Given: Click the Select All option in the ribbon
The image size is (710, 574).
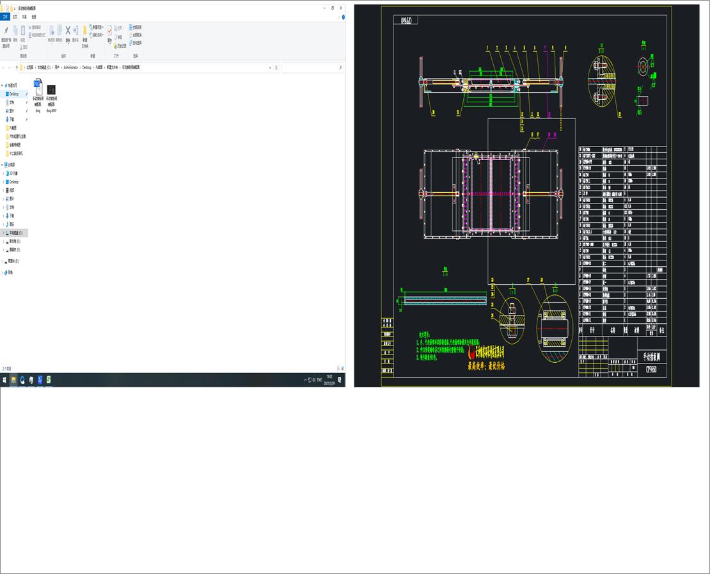Looking at the screenshot, I should click(x=136, y=28).
